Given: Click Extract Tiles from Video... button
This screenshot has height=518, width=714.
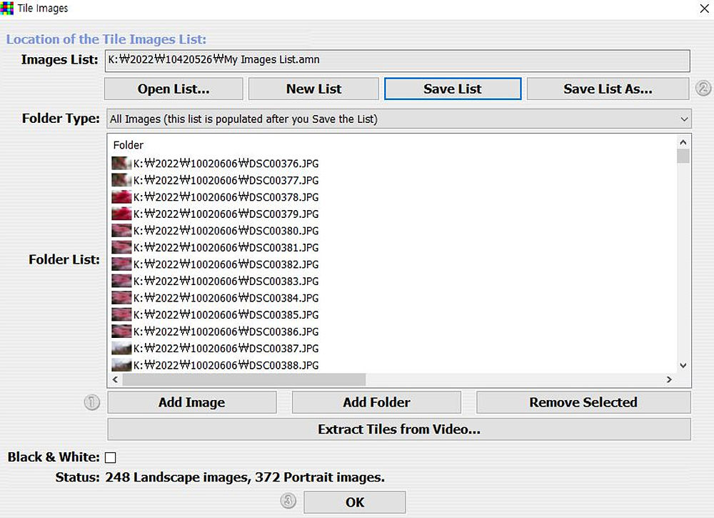Looking at the screenshot, I should pyautogui.click(x=399, y=429).
